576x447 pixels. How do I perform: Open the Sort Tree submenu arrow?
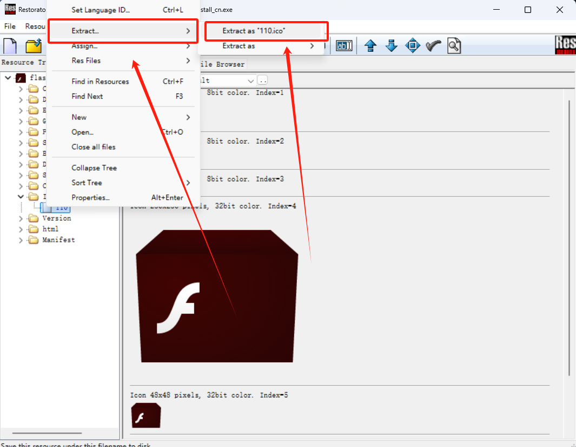click(x=188, y=182)
